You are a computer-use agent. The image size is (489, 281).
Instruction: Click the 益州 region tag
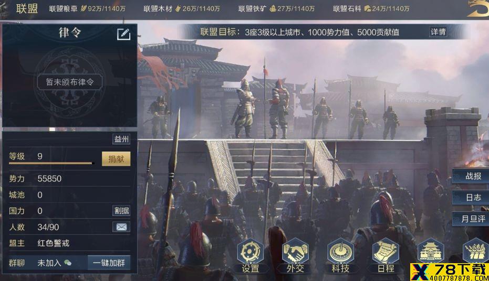click(121, 139)
